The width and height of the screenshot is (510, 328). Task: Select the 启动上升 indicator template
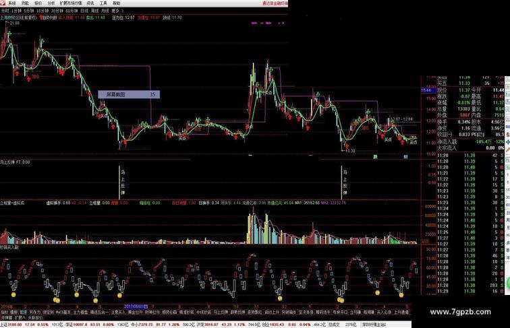[272, 312]
